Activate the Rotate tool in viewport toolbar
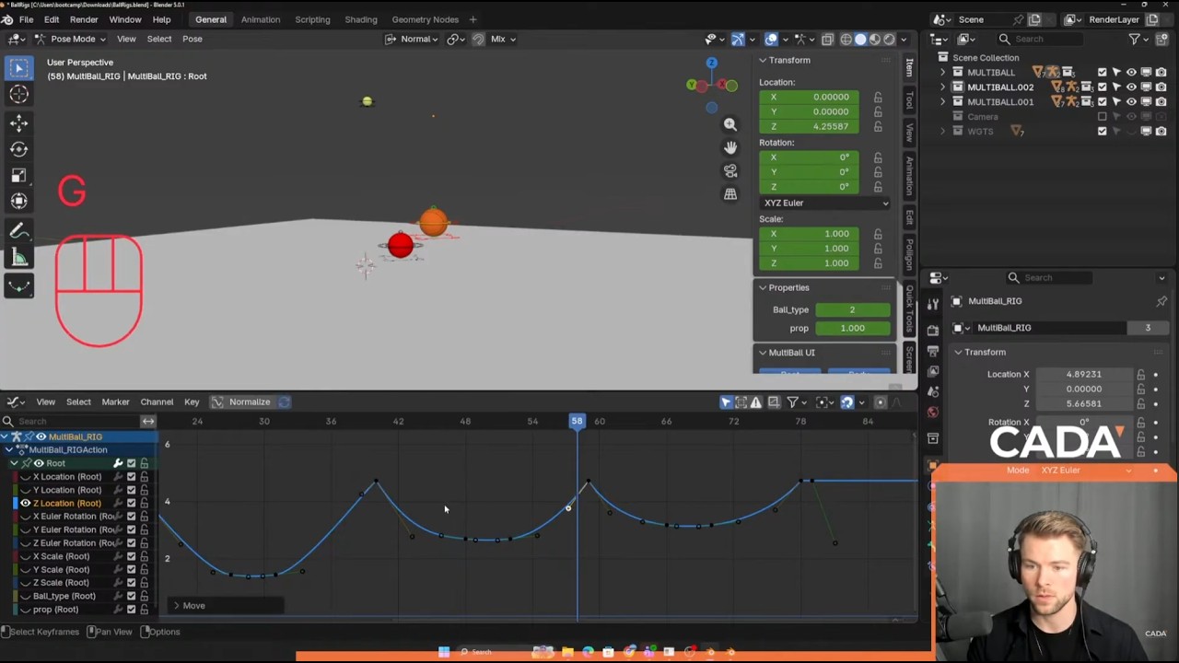1179x663 pixels. 19,149
